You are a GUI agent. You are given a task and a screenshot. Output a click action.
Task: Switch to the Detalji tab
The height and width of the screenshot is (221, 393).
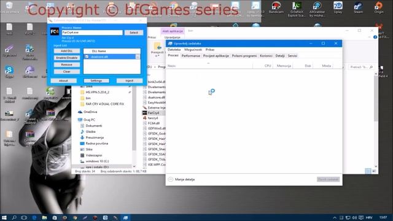click(280, 56)
